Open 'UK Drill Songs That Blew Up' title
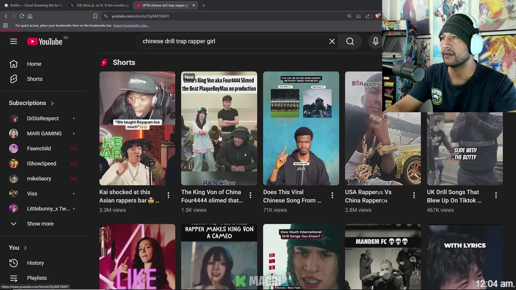516x290 pixels. click(454, 196)
